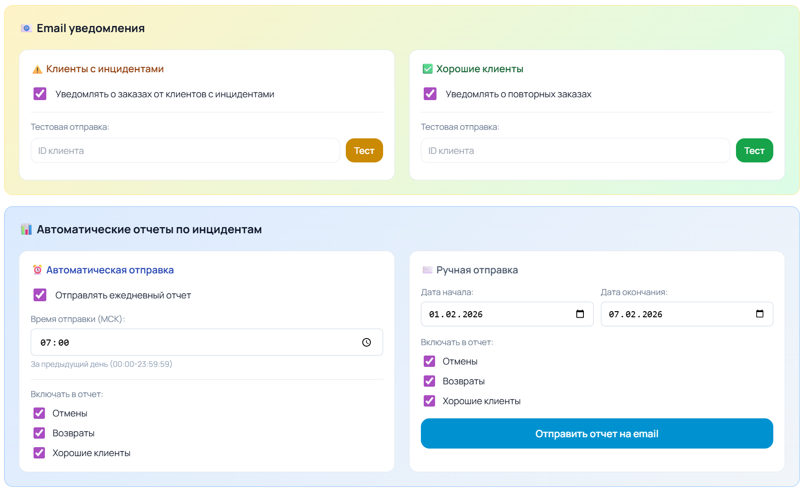Click the alarm clock icon near Автоматическая отправка
The image size is (804, 492).
click(x=38, y=270)
